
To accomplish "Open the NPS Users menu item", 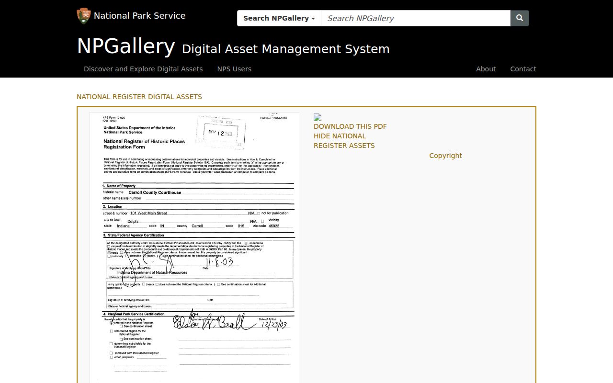I will (x=234, y=69).
